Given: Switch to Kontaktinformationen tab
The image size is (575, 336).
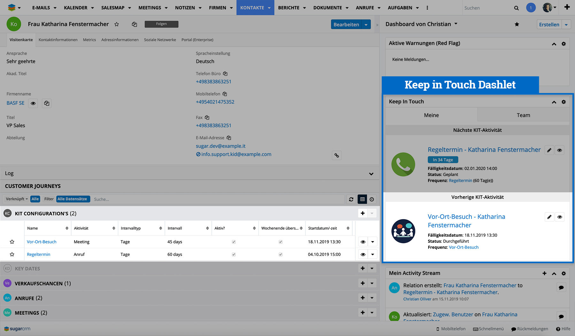Looking at the screenshot, I should 58,40.
